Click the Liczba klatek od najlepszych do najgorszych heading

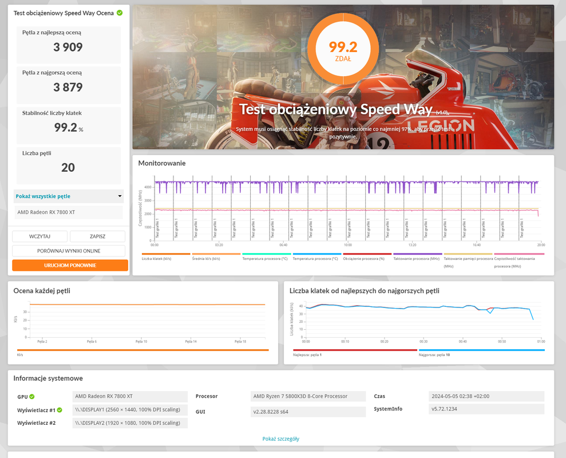pos(364,291)
